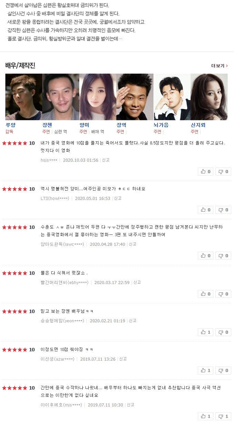This screenshot has width=234, height=422.
Task: Thumbs-up 승승형제맘 review showing 1 like
Action: coord(206,332)
